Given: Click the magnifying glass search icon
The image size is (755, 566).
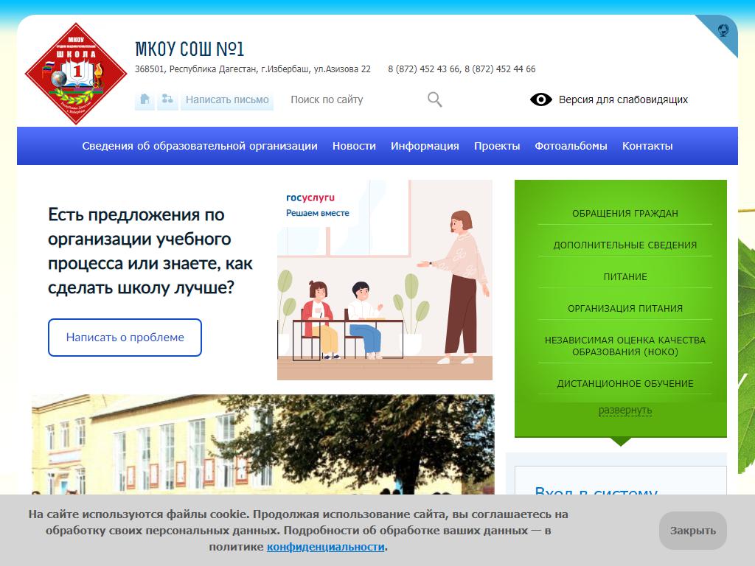Looking at the screenshot, I should (435, 99).
